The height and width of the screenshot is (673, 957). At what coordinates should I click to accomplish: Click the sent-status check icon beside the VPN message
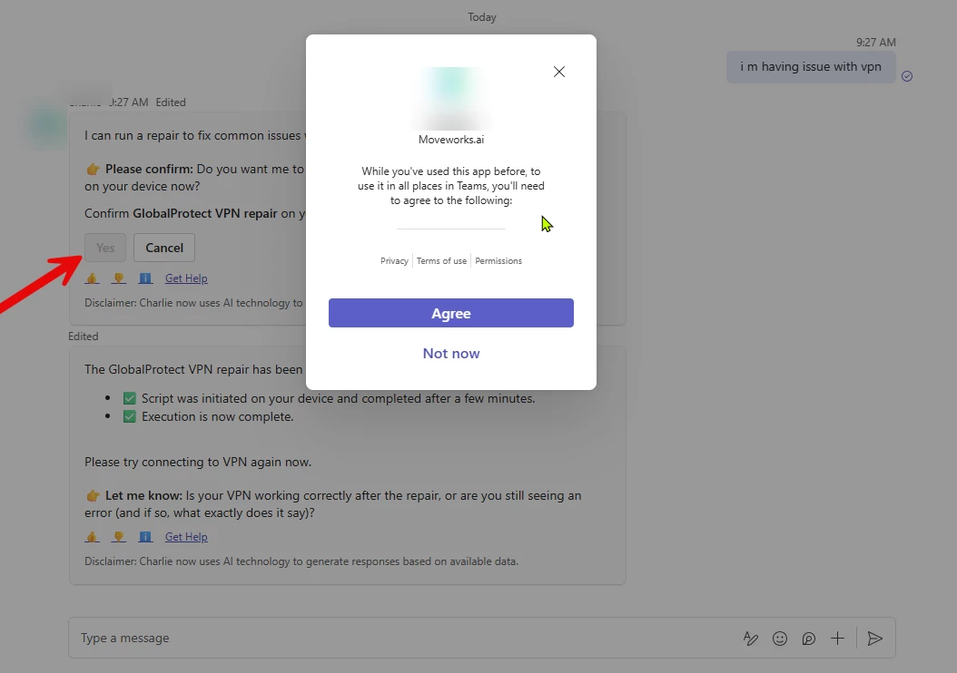tap(907, 76)
